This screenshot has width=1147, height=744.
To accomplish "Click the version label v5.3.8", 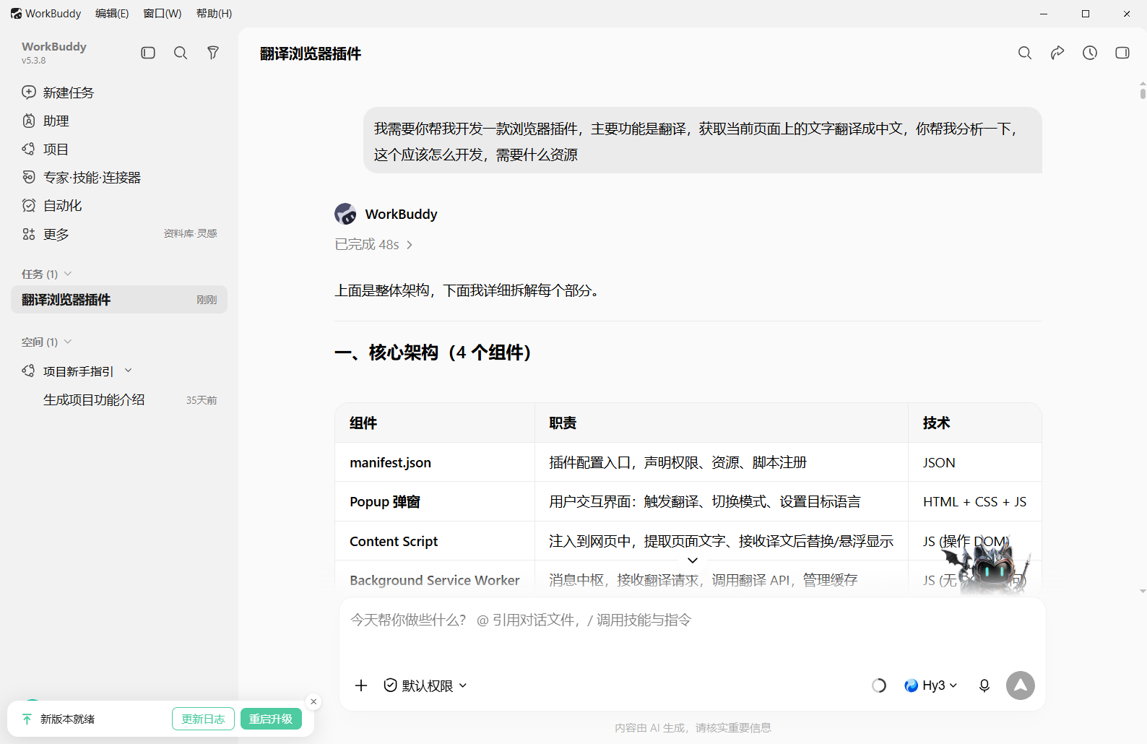I will [33, 61].
